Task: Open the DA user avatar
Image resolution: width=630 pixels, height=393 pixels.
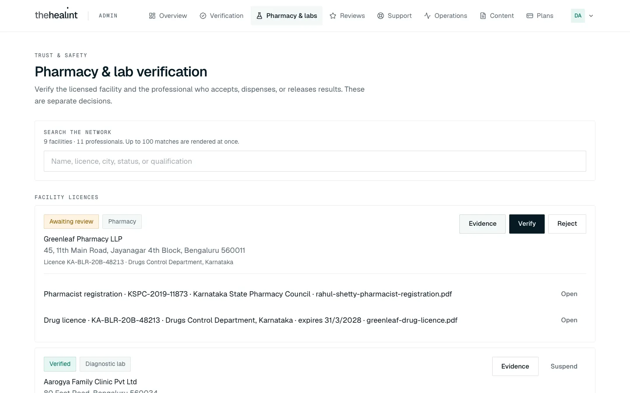Action: (578, 16)
